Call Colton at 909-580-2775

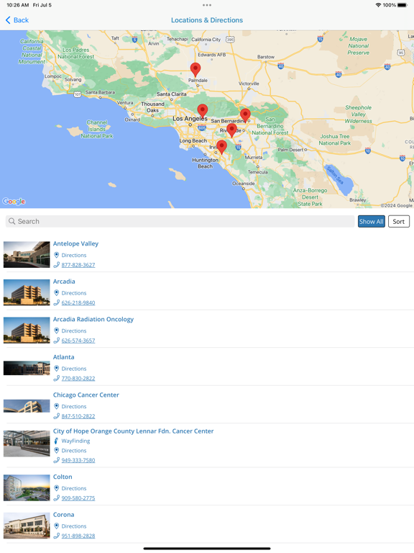[x=78, y=498]
